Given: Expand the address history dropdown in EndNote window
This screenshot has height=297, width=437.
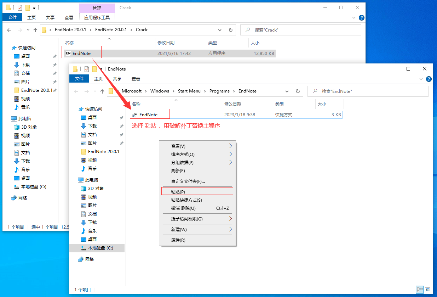Looking at the screenshot, I should pos(287,91).
